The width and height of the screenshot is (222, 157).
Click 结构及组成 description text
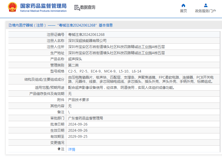point(141,80)
